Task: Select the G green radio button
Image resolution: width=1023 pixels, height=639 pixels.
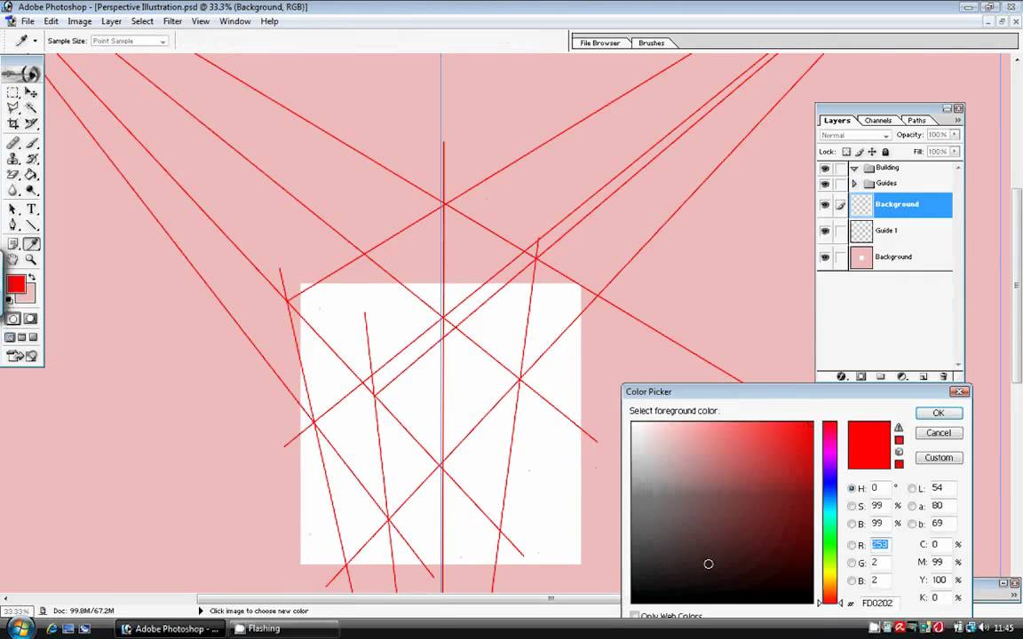Action: tap(852, 563)
